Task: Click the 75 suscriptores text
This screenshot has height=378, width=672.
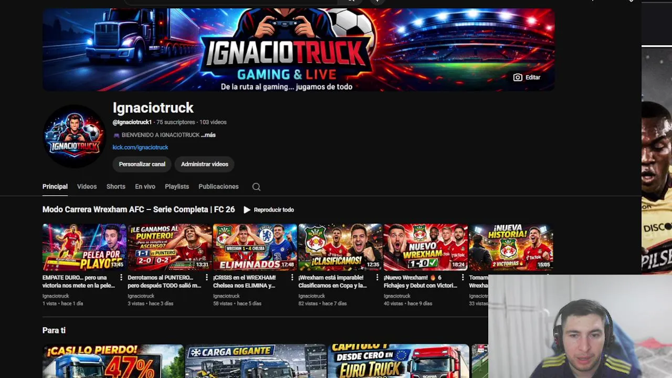Action: [x=176, y=122]
